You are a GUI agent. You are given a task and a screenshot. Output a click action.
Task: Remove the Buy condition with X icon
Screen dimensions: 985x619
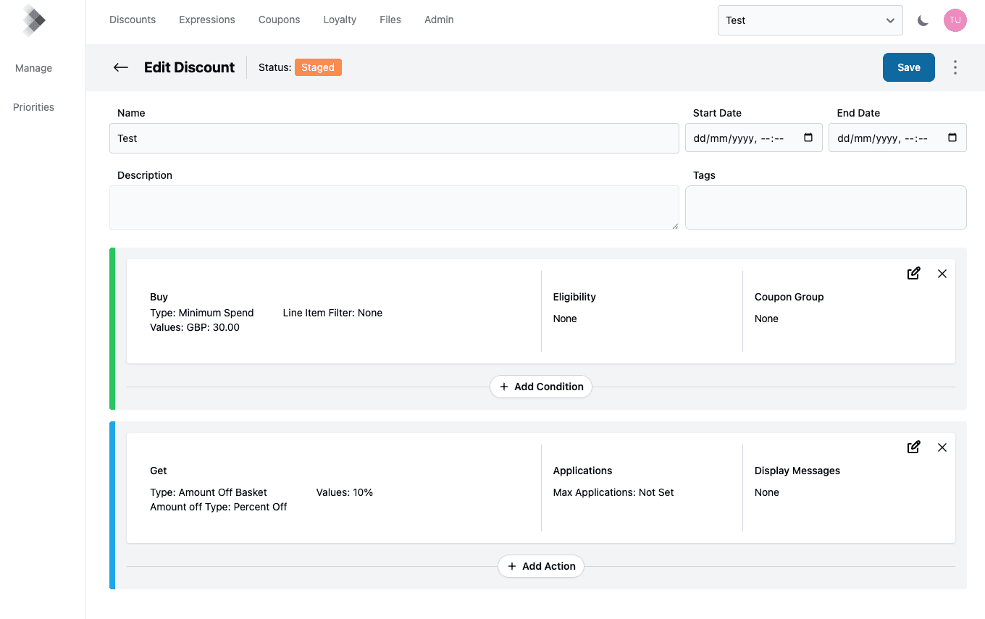[x=942, y=274]
